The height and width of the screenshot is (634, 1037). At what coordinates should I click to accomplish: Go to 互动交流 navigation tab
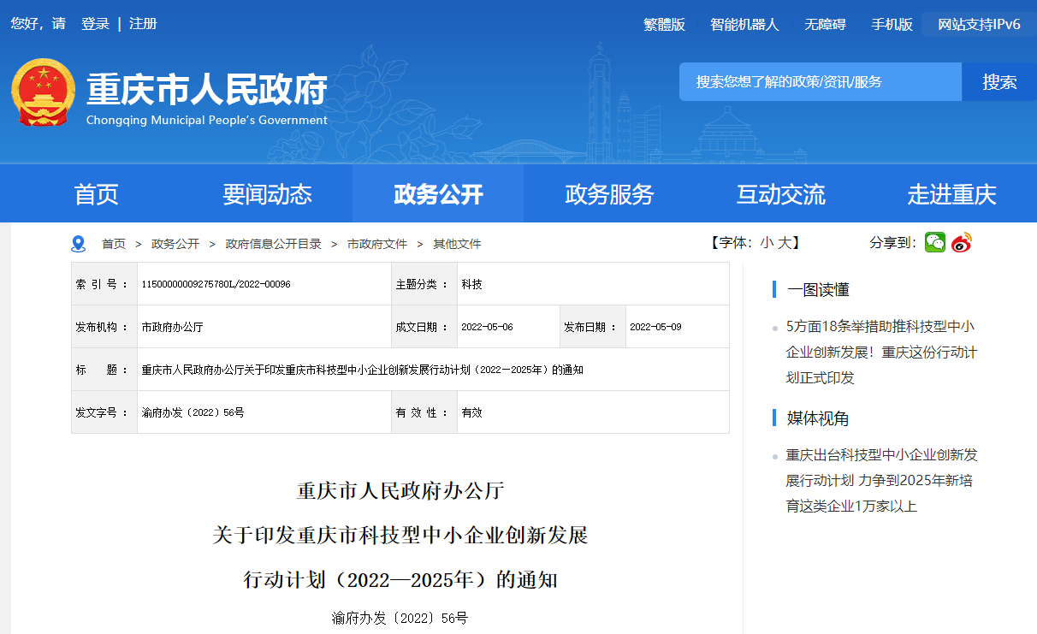coord(780,194)
